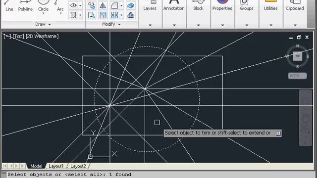Expand the Arc options arrow
Screen dimensions: 317x178
tap(60, 13)
